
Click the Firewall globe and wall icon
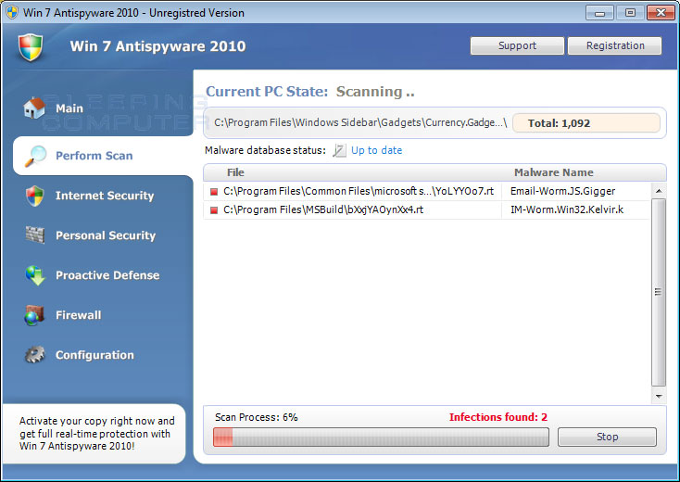pyautogui.click(x=34, y=315)
